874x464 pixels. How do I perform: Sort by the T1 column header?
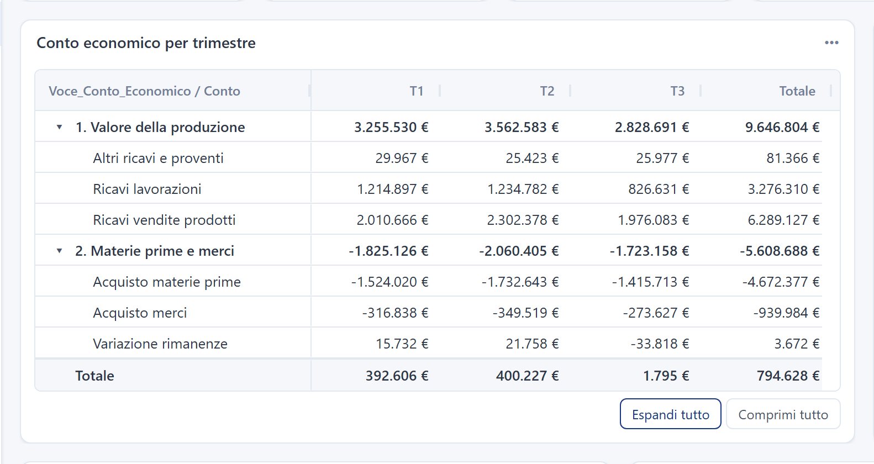pyautogui.click(x=417, y=91)
